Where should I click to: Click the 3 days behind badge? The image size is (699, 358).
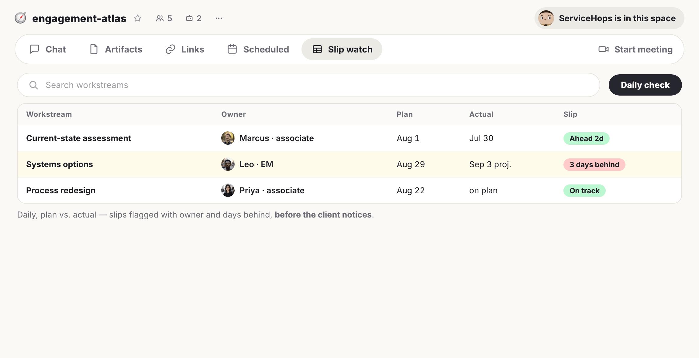pos(594,164)
